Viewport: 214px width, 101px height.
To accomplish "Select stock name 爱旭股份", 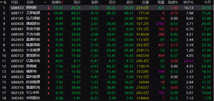I will (x=33, y=56).
